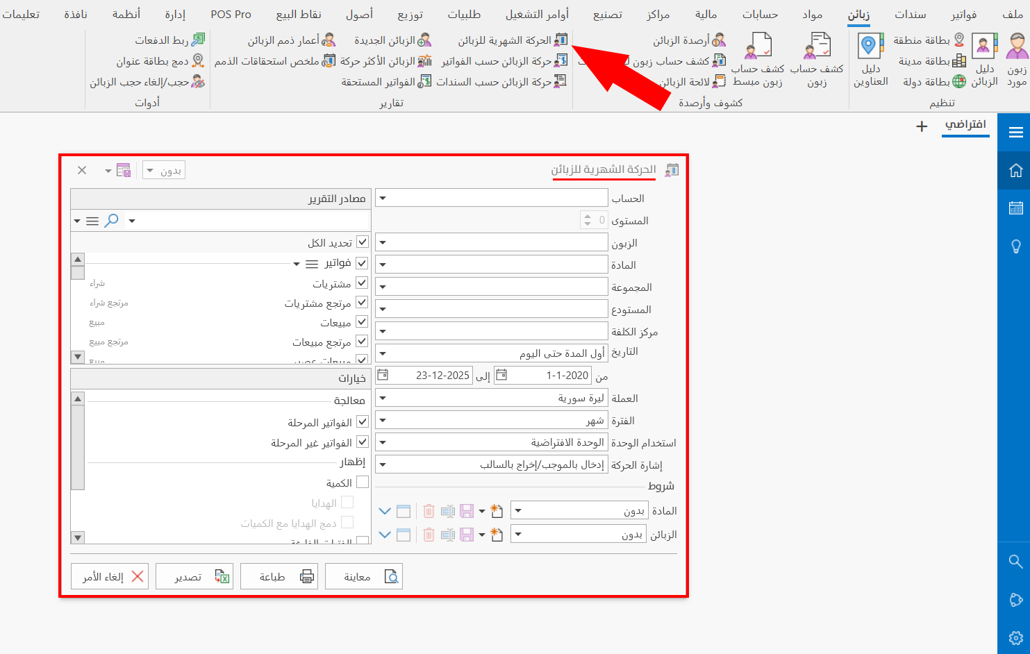Open كشف حساب زبون from the ribbon
The width and height of the screenshot is (1030, 654).
click(x=817, y=59)
